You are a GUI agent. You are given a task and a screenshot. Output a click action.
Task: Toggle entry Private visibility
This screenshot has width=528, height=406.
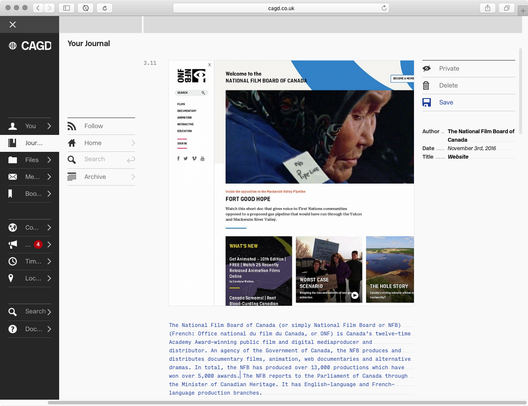point(469,69)
